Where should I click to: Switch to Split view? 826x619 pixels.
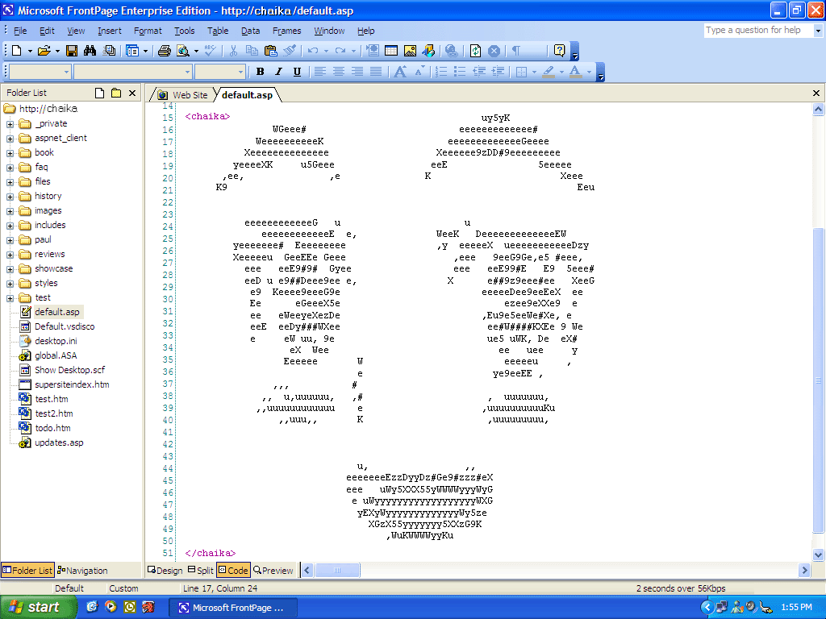pyautogui.click(x=201, y=570)
